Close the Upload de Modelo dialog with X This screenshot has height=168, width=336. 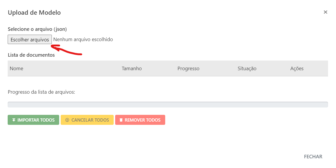(325, 12)
